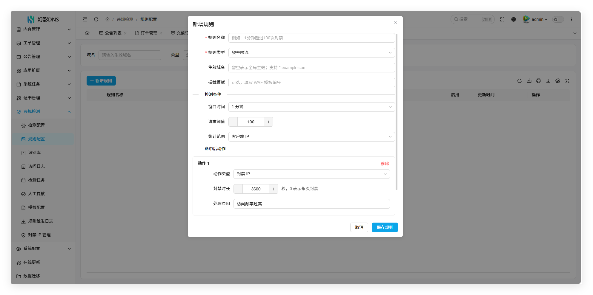Switch to the 公告列表 tab
Image resolution: width=593 pixels, height=295 pixels.
point(113,33)
